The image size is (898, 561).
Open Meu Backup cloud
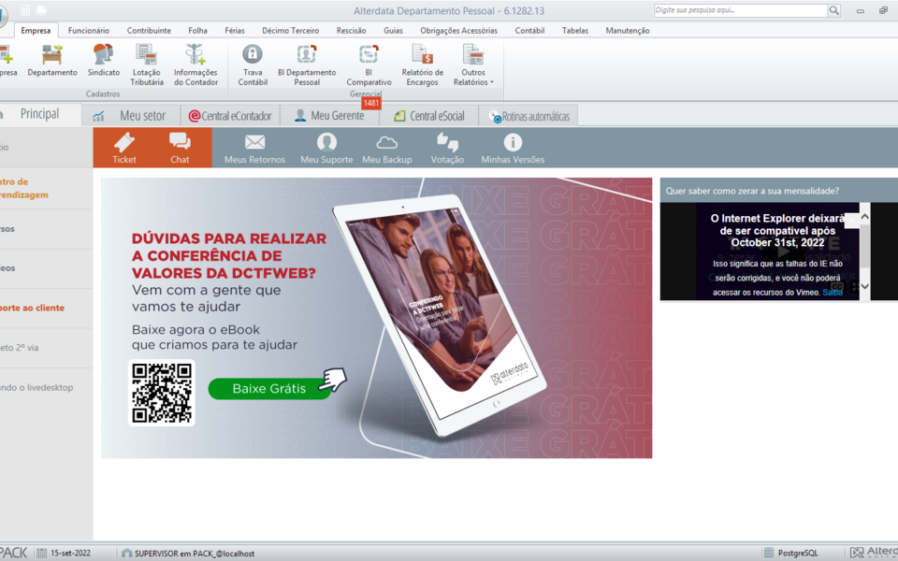point(387,149)
